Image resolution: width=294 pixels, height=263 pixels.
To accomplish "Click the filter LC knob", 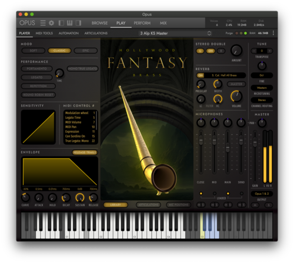I will (201, 99).
